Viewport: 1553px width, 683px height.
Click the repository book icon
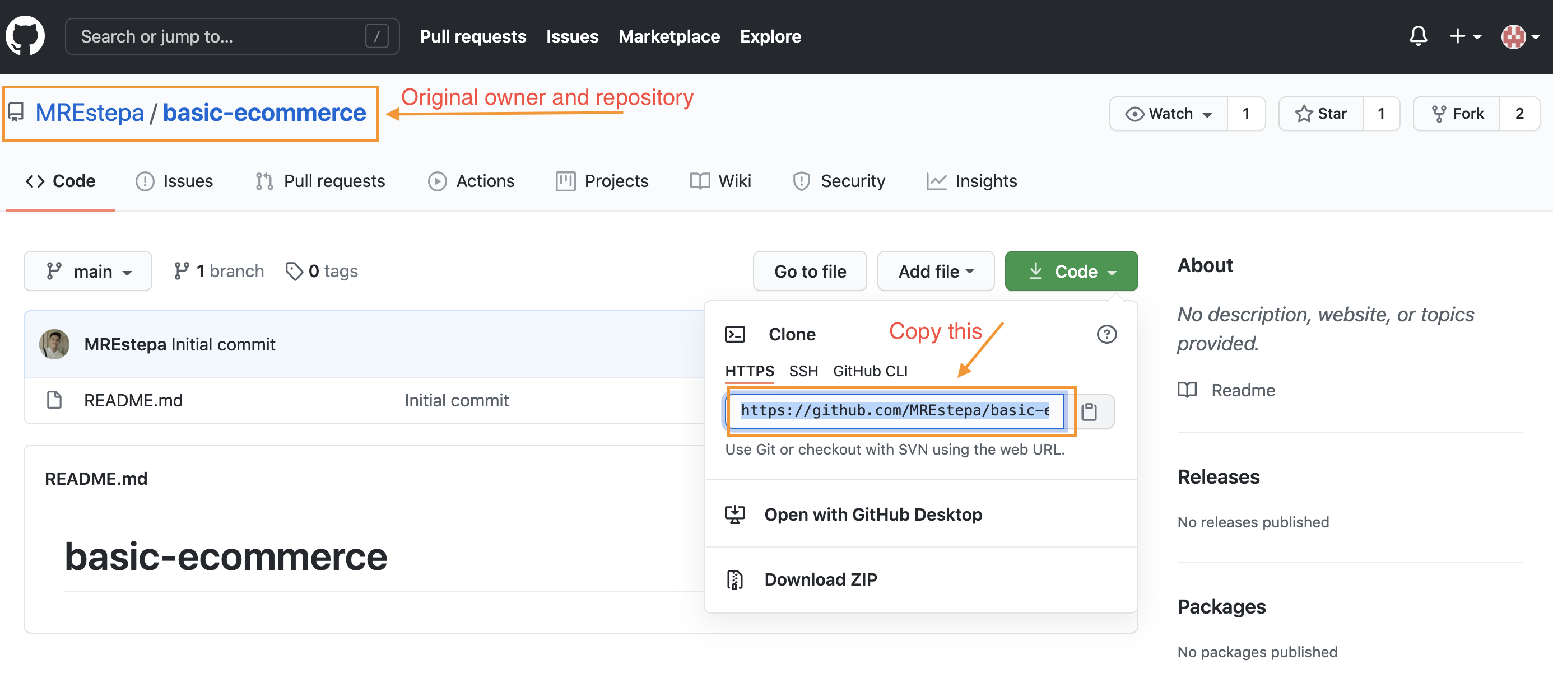tap(16, 112)
